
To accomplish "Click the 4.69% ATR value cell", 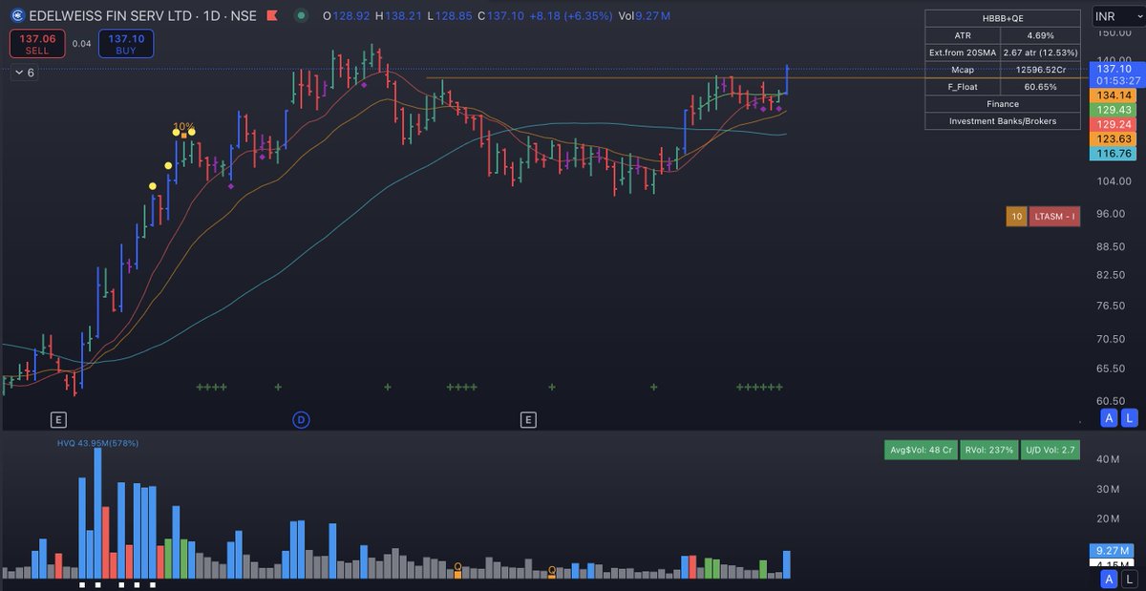I will tap(1041, 35).
